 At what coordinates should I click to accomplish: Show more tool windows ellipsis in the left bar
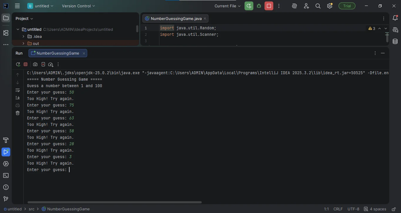(x=6, y=45)
